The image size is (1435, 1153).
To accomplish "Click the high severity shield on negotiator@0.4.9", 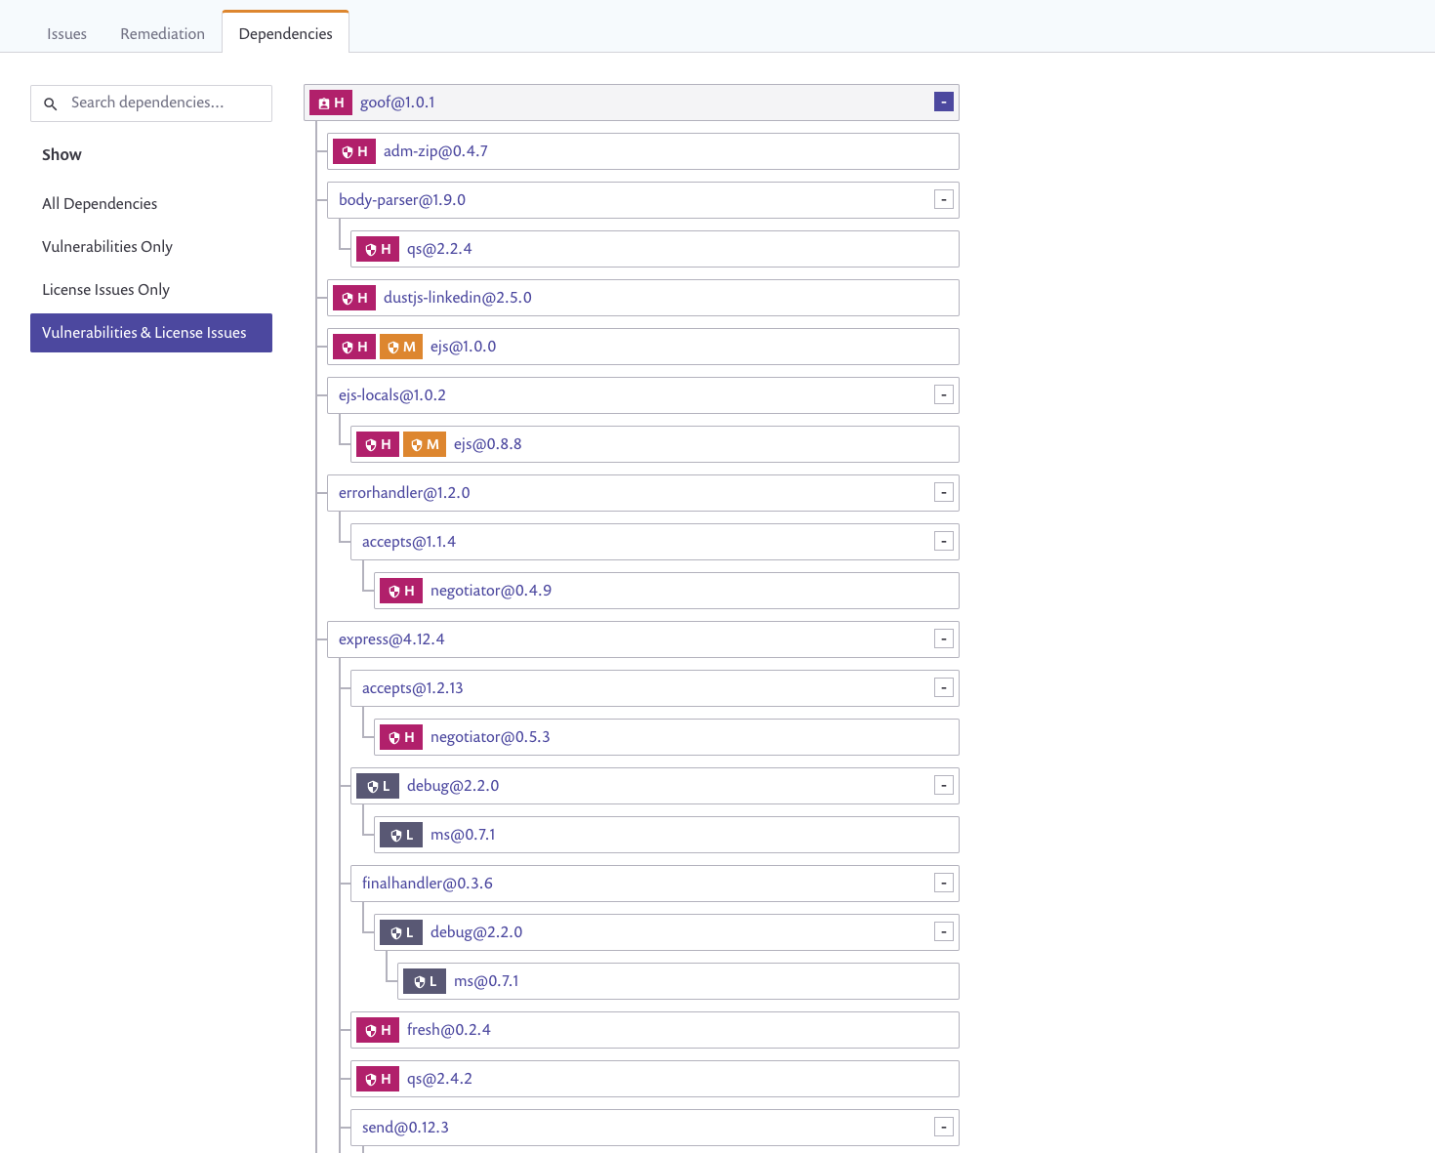I will pos(400,591).
